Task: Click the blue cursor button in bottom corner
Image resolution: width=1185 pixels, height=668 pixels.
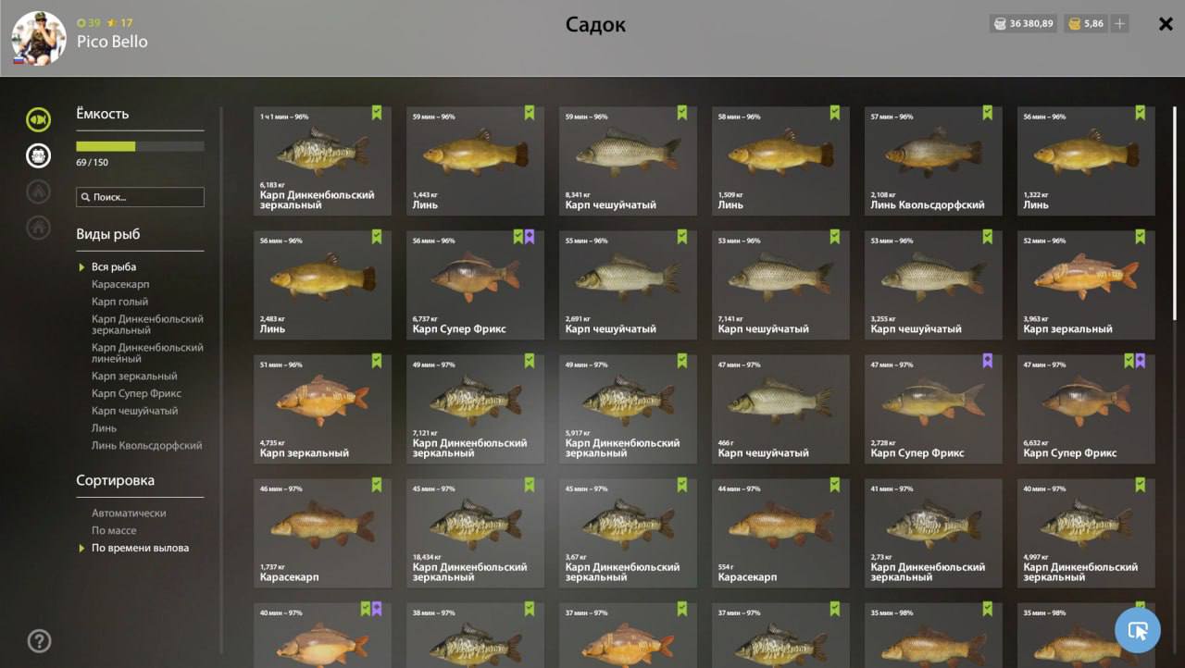Action: [1138, 630]
